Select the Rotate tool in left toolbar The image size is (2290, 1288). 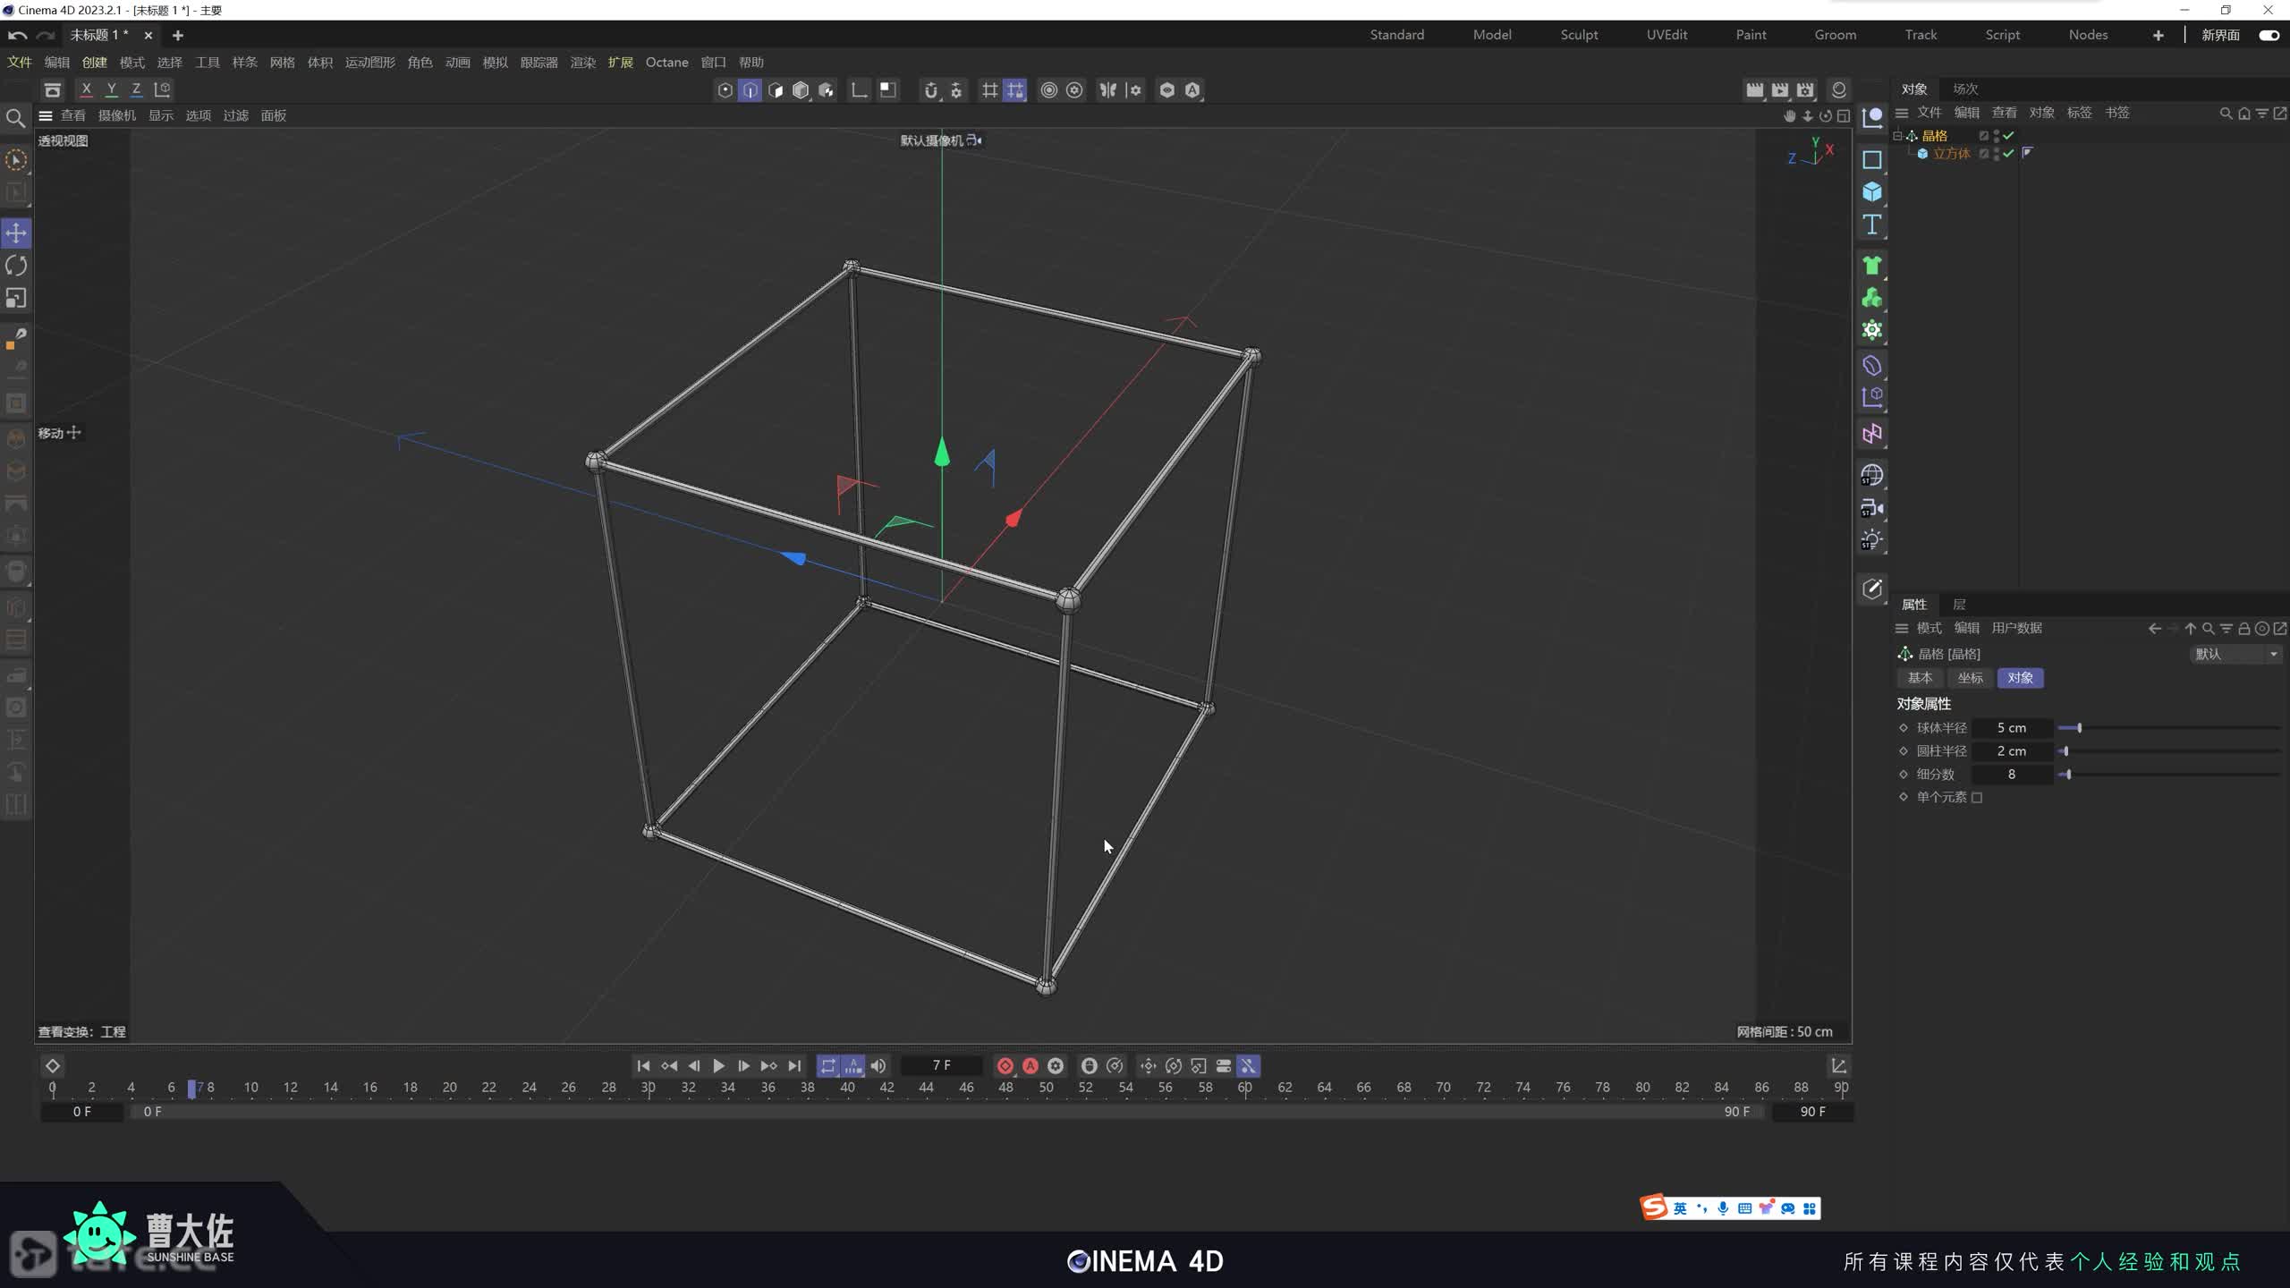coord(16,266)
